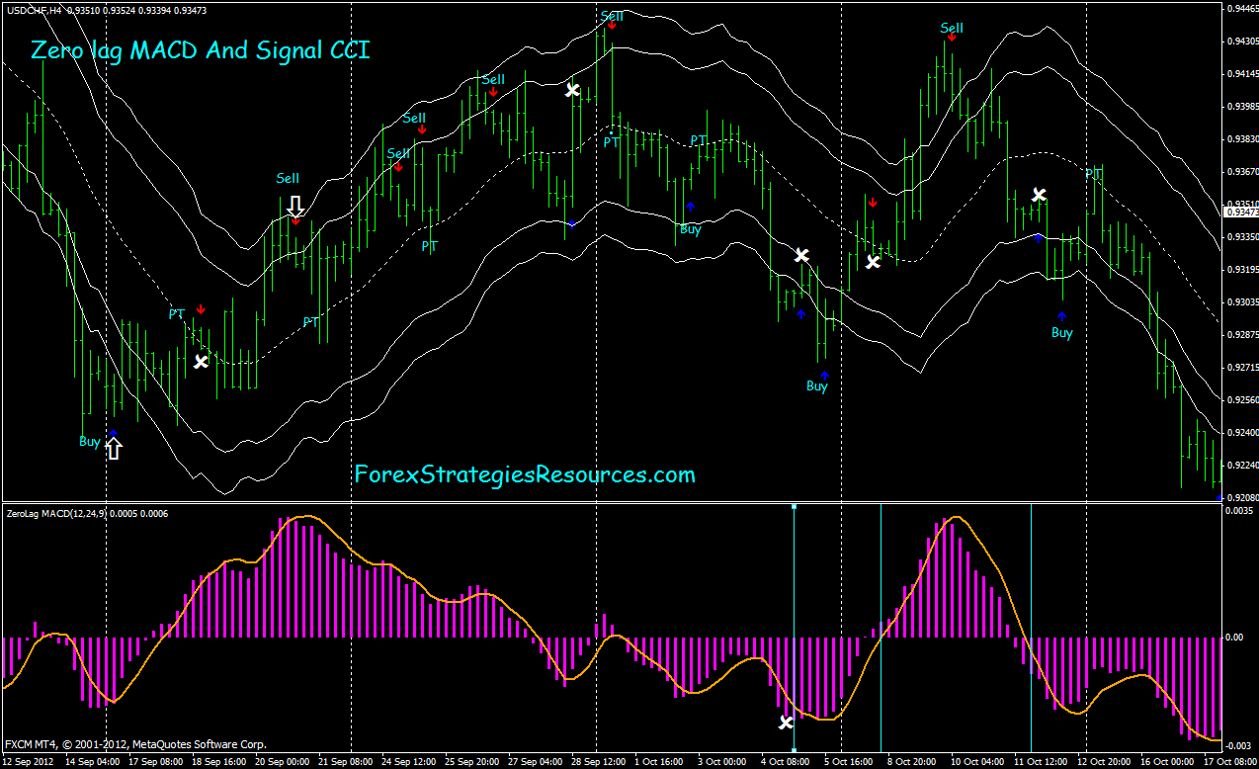This screenshot has width=1259, height=769.
Task: Select the blue Buy arrow at lower left
Action: (111, 432)
